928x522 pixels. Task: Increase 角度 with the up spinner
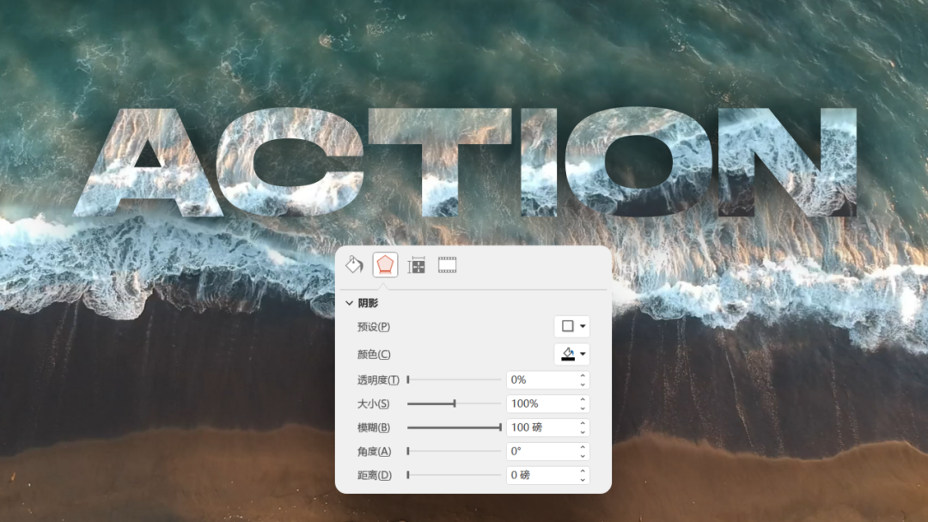coord(583,447)
